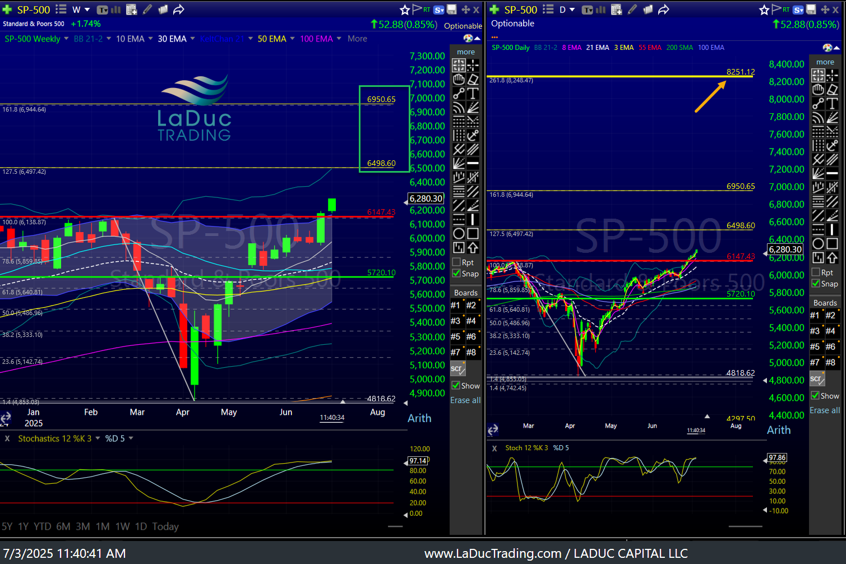
Task: Click the 200 SMA label in daily indicator bar
Action: 679,48
